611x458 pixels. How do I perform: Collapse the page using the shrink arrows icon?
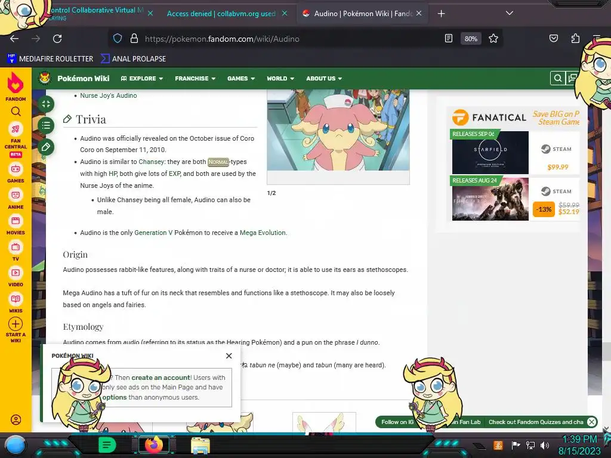[x=46, y=104]
